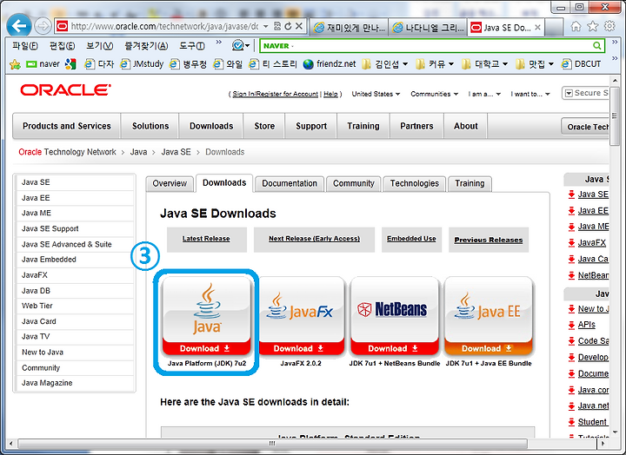Open the 대학교 favorites folder dropdown

[x=484, y=64]
